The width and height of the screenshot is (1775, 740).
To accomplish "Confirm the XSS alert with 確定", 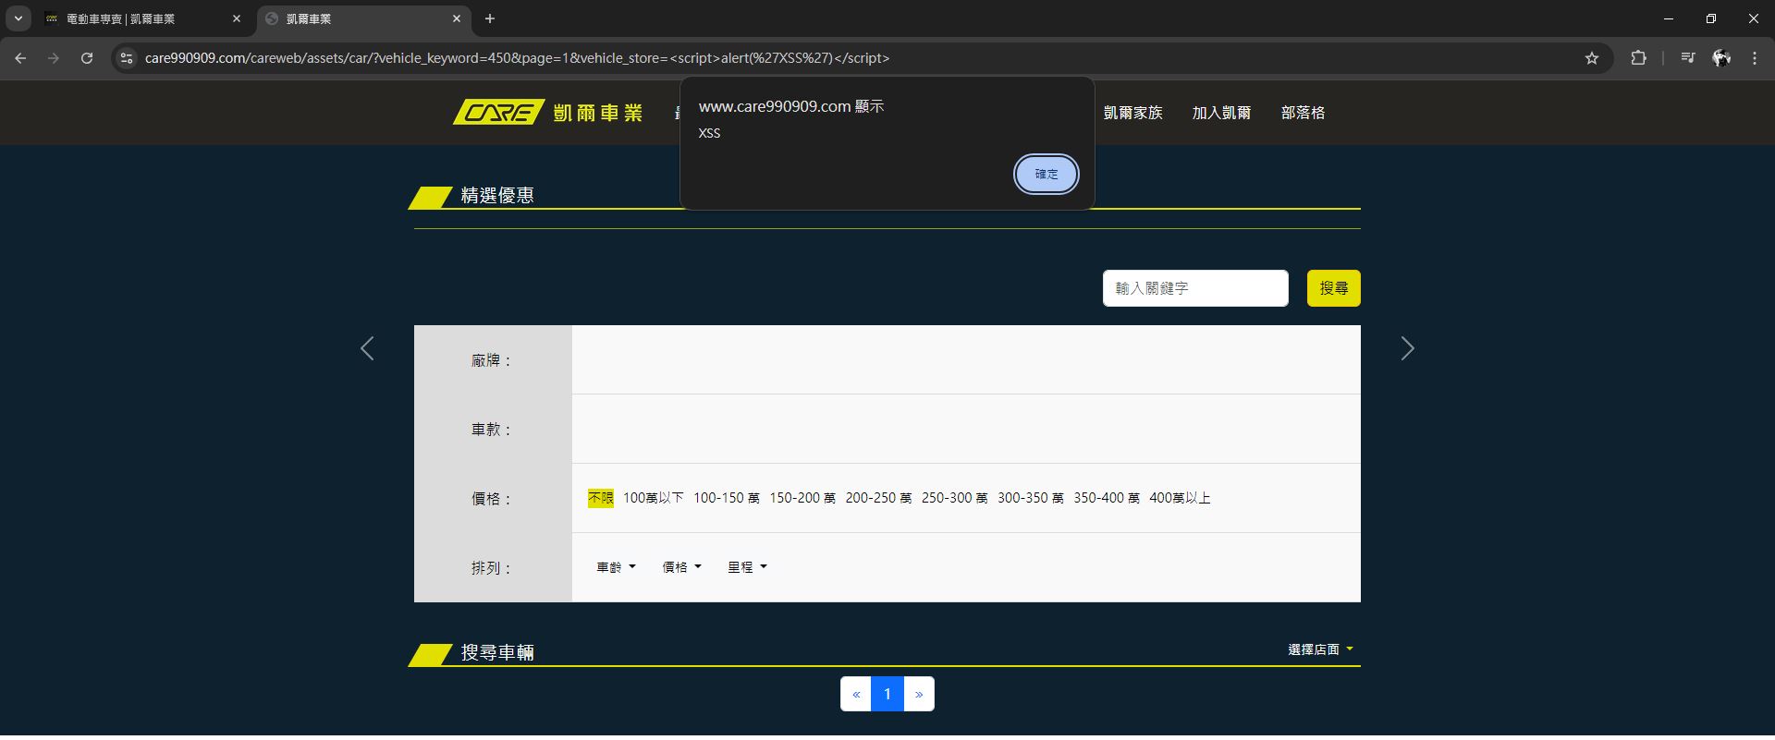I will click(x=1047, y=174).
